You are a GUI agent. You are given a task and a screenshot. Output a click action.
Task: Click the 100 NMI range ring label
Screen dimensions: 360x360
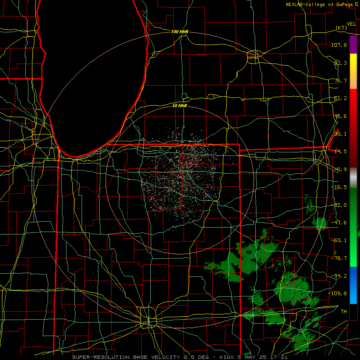click(x=180, y=32)
